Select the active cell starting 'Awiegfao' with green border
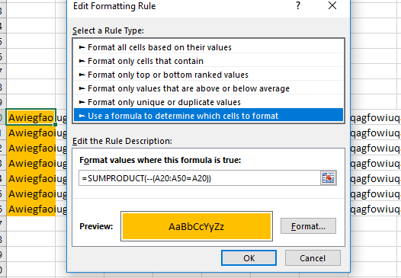This screenshot has height=278, width=401. [31, 117]
